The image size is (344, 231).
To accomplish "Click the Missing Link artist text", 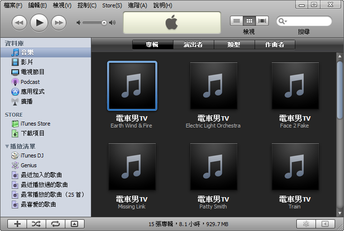I will click(132, 206).
